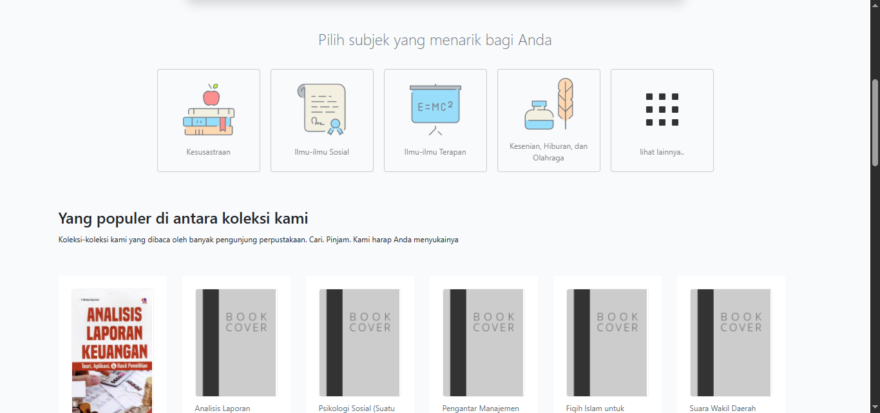Select the Ilmu-ilmu Sosial certificate icon
880x413 pixels.
pyautogui.click(x=322, y=110)
